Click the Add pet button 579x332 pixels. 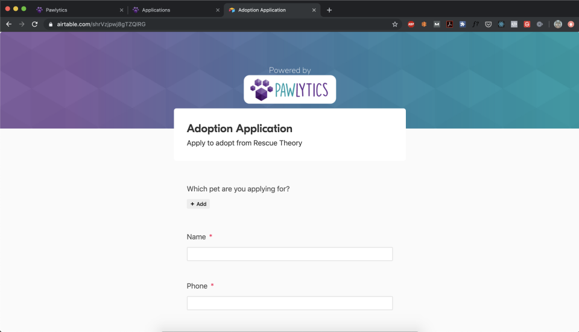point(198,204)
